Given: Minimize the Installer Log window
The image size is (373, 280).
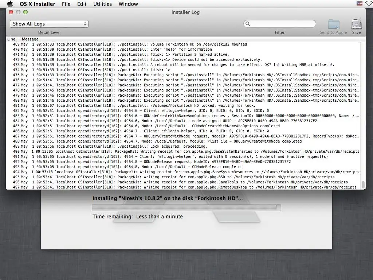Looking at the screenshot, I should tap(18, 12).
